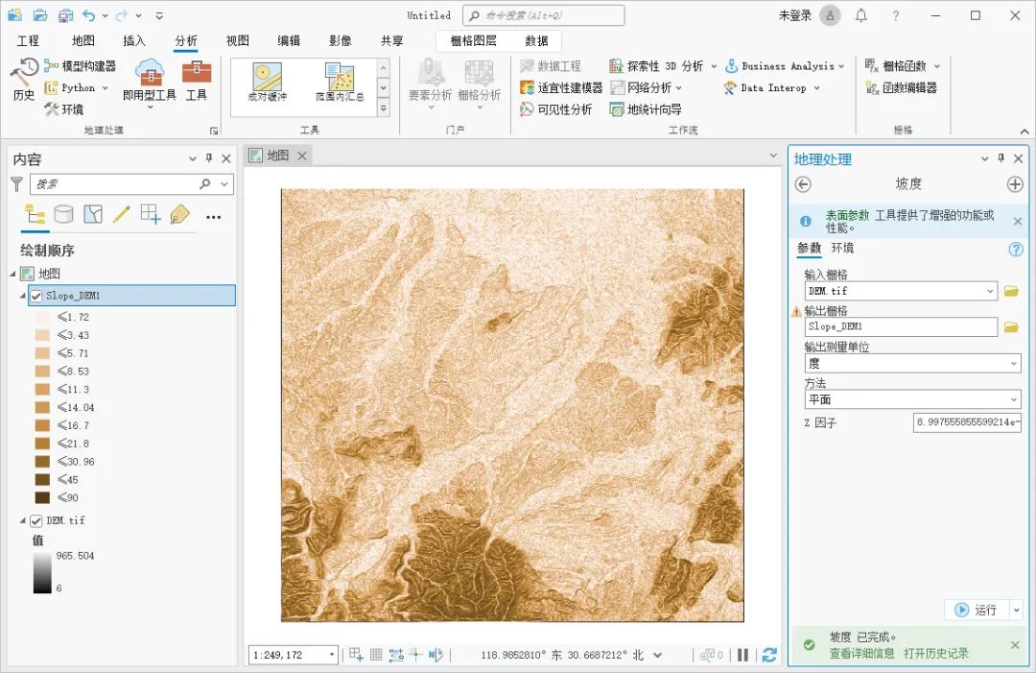Click the 命令搜索 box
Screen dimensions: 1036x673
click(544, 15)
